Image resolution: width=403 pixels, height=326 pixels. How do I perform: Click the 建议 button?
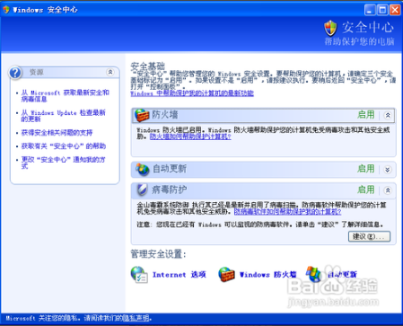[369, 236]
